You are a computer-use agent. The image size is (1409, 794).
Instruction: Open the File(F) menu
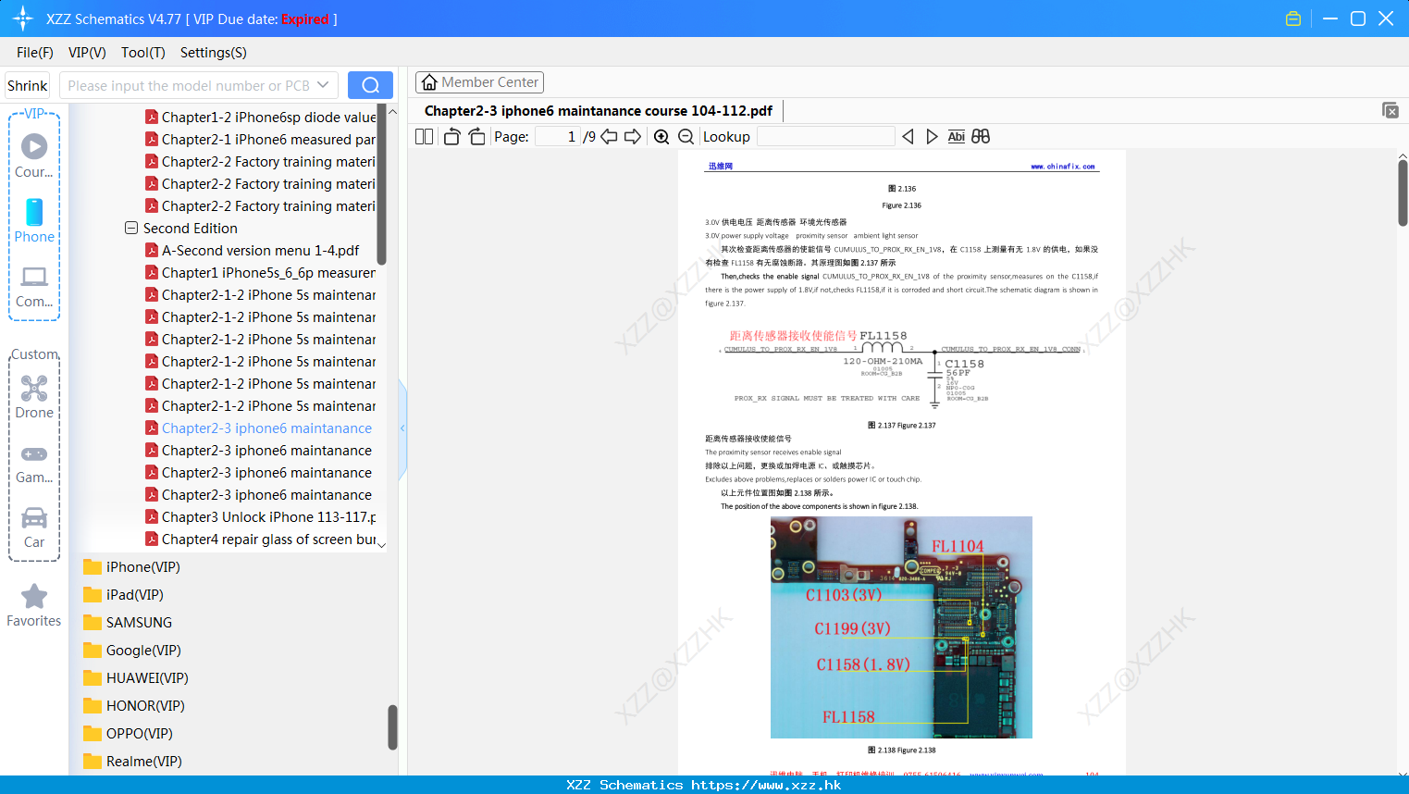coord(35,53)
